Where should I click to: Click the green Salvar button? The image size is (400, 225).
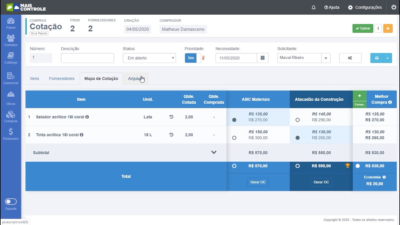363,28
